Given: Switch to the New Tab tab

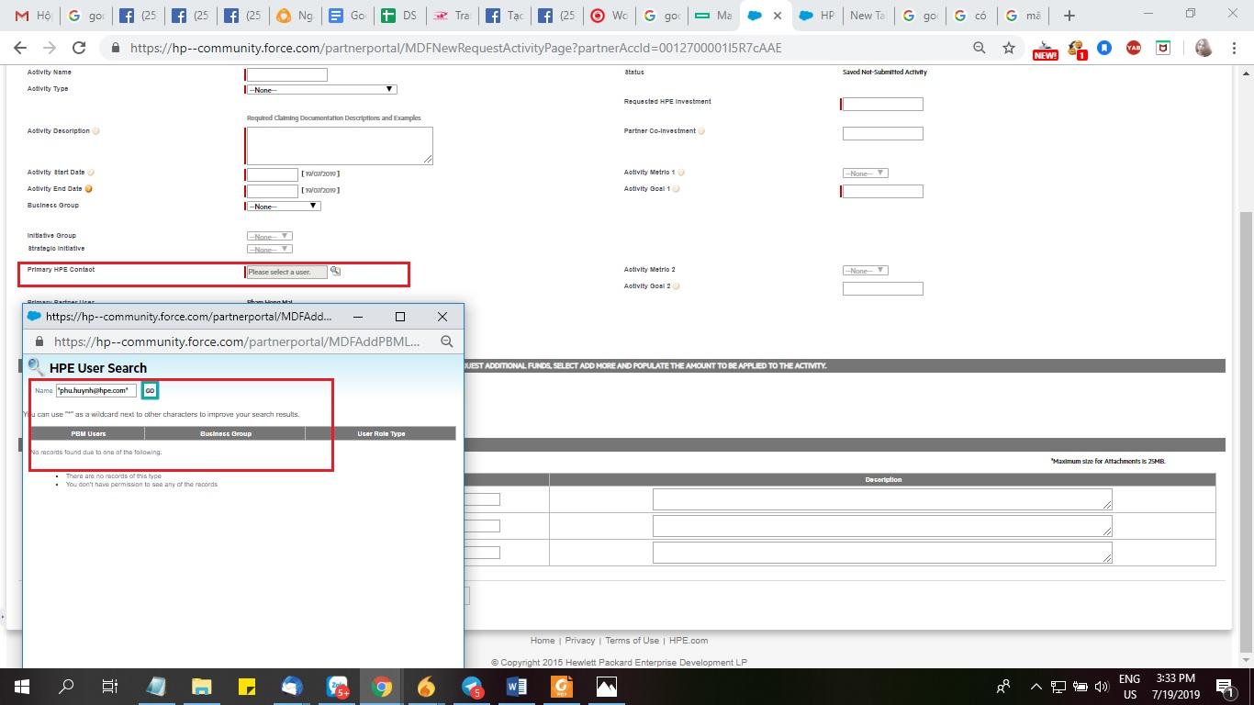Looking at the screenshot, I should tap(869, 16).
